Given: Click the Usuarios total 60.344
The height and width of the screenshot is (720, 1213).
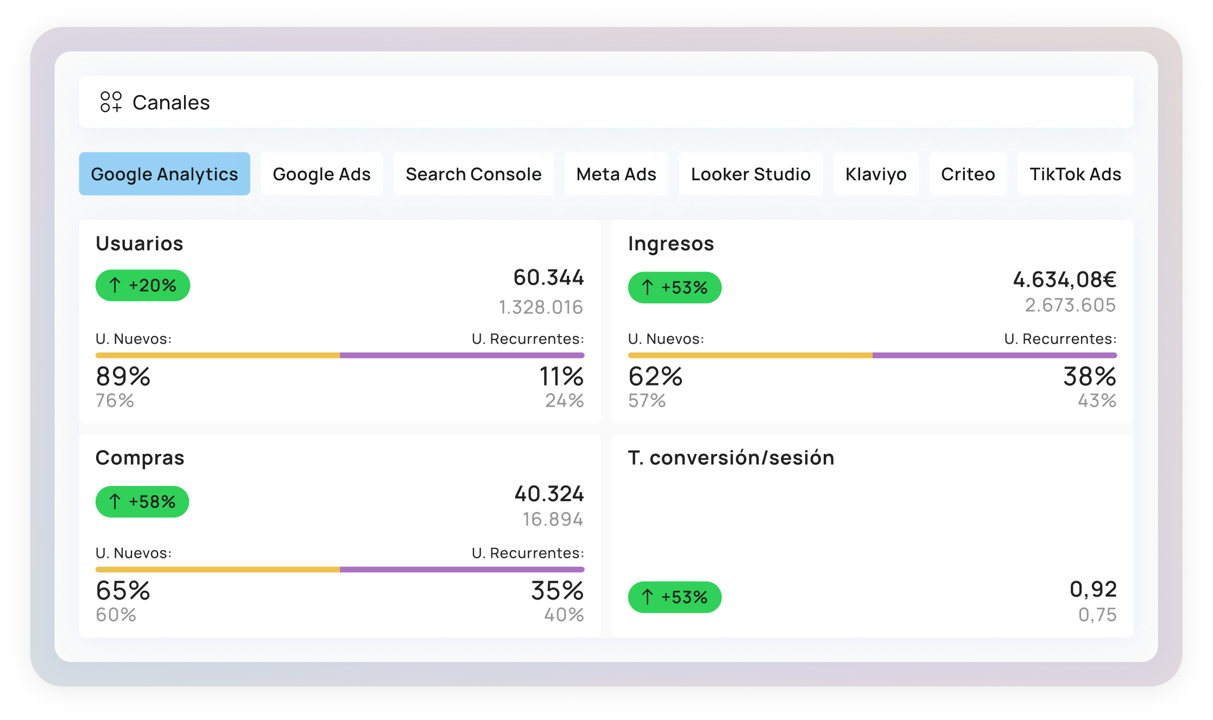Looking at the screenshot, I should [x=548, y=278].
